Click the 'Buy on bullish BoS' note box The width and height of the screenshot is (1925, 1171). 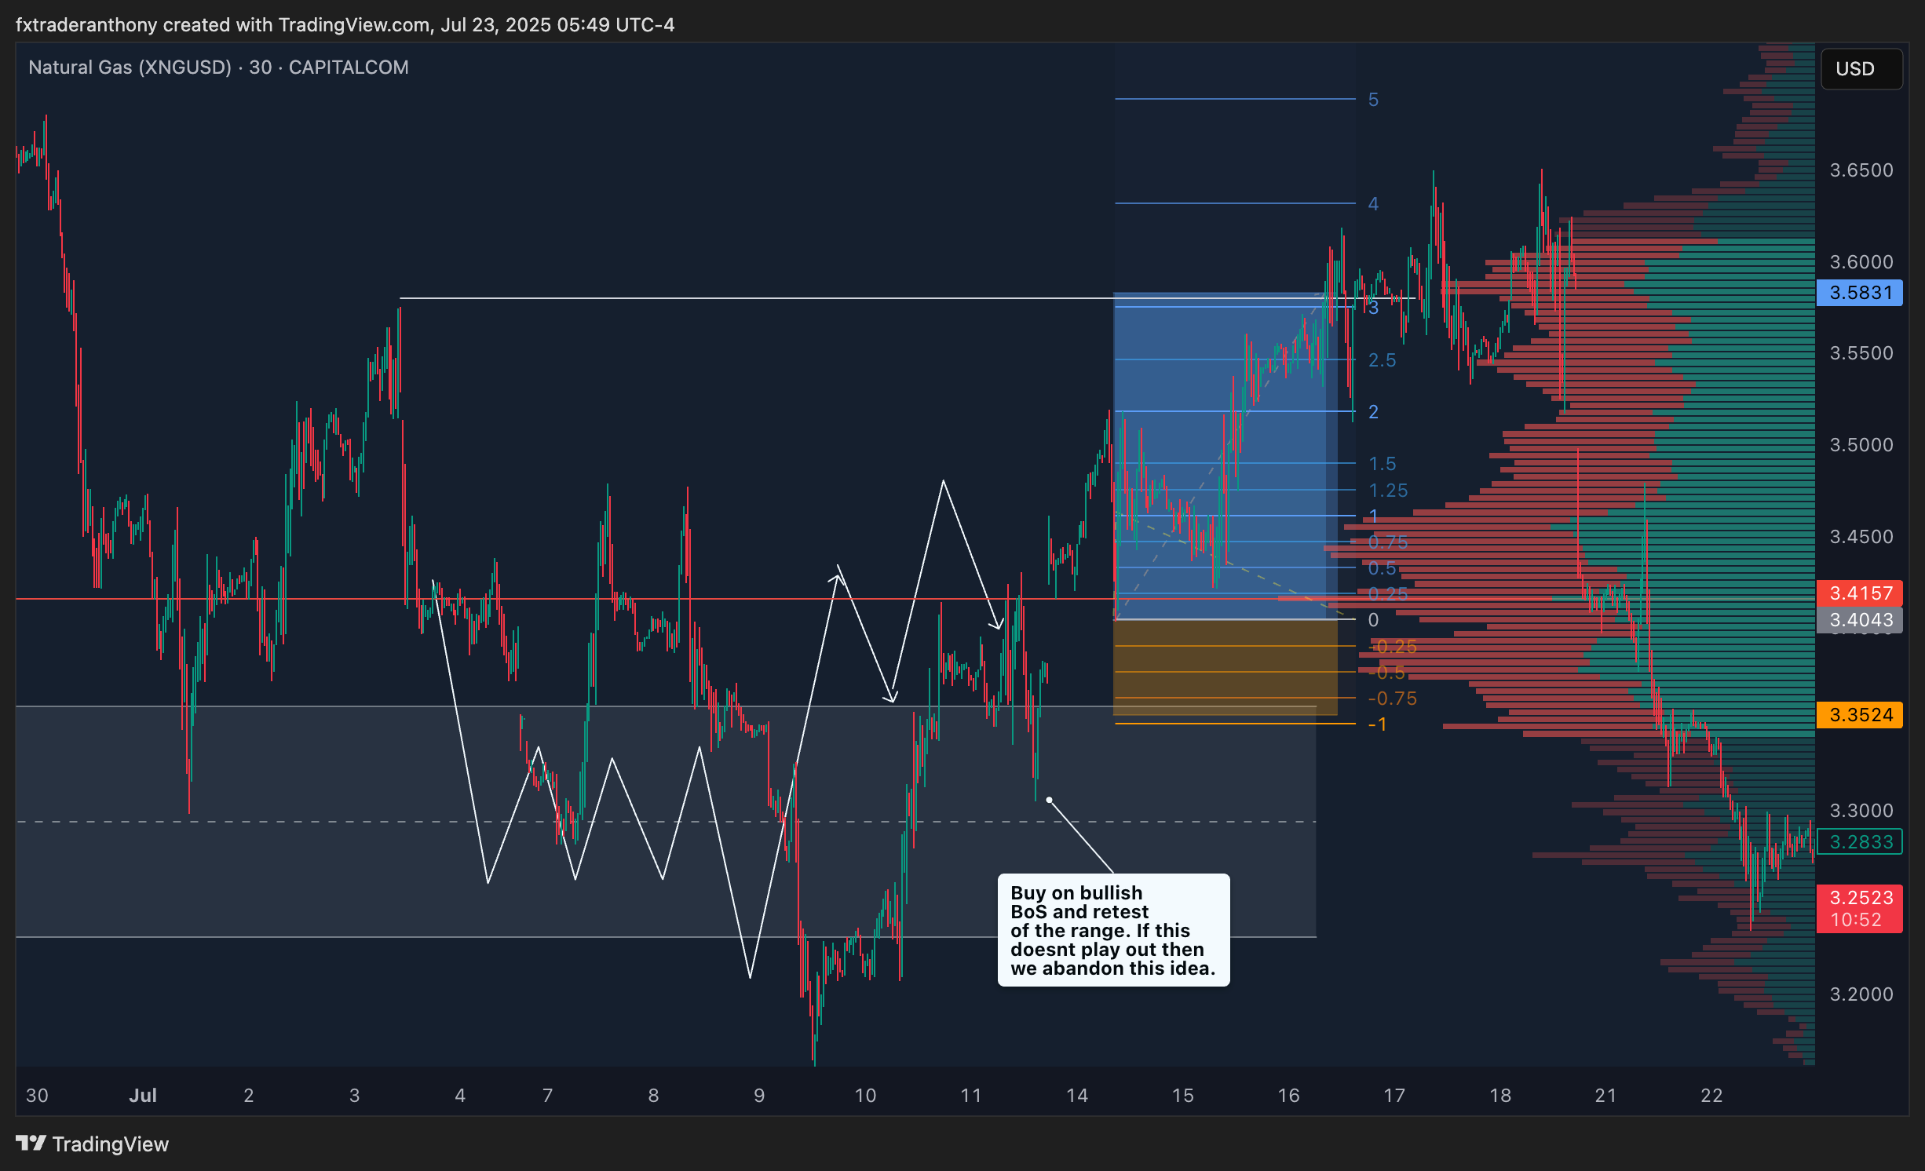tap(1113, 930)
